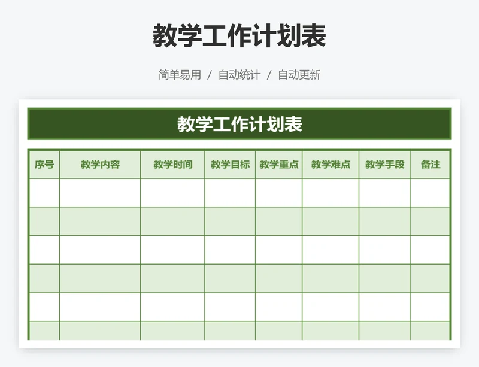The image size is (479, 367).
Task: Select the 教学难点 column header
Action: pyautogui.click(x=331, y=165)
